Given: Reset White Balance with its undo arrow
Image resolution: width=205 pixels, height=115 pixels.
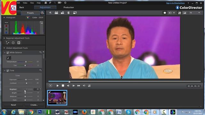Looking at the screenshot, I should pyautogui.click(x=40, y=52).
